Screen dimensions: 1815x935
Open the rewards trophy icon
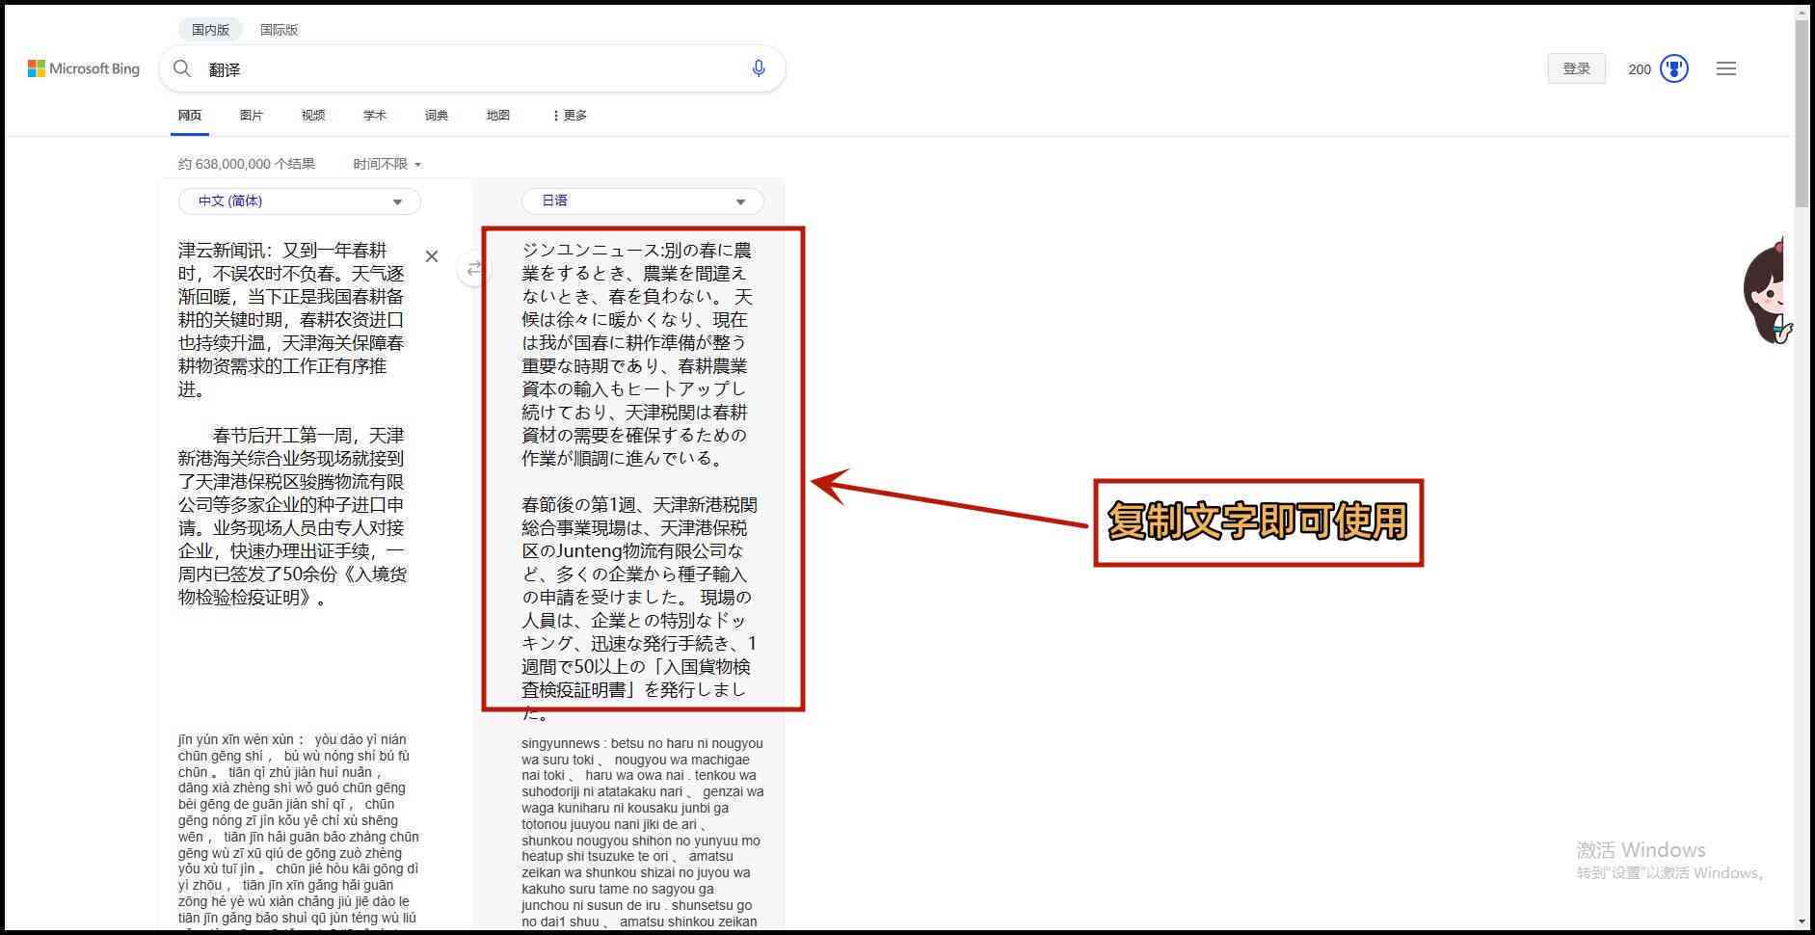pos(1674,68)
